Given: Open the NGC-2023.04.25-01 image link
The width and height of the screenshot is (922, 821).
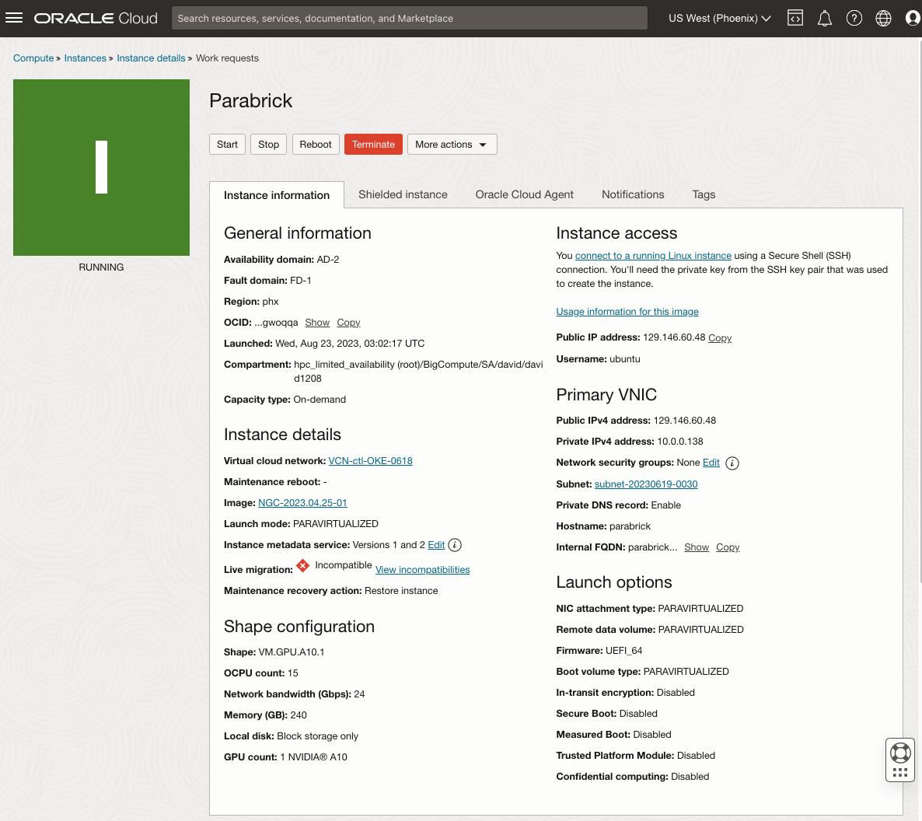Looking at the screenshot, I should pos(302,502).
